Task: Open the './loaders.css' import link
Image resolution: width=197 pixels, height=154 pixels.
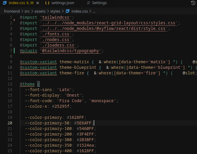Action: coord(58,45)
